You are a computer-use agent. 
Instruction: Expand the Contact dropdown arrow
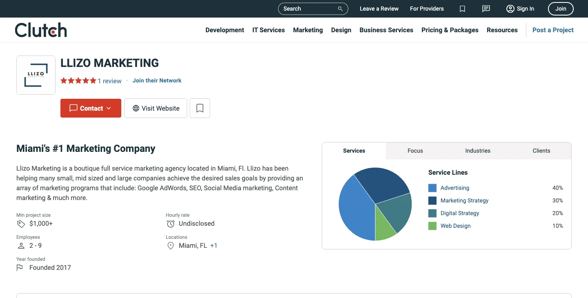109,108
